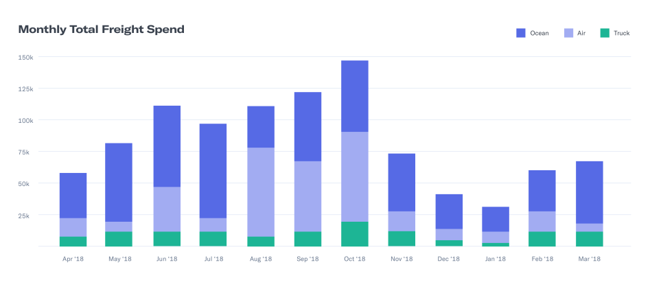The height and width of the screenshot is (289, 650).
Task: Click the Ocean segment of Jul '18 bar
Action: (213, 170)
